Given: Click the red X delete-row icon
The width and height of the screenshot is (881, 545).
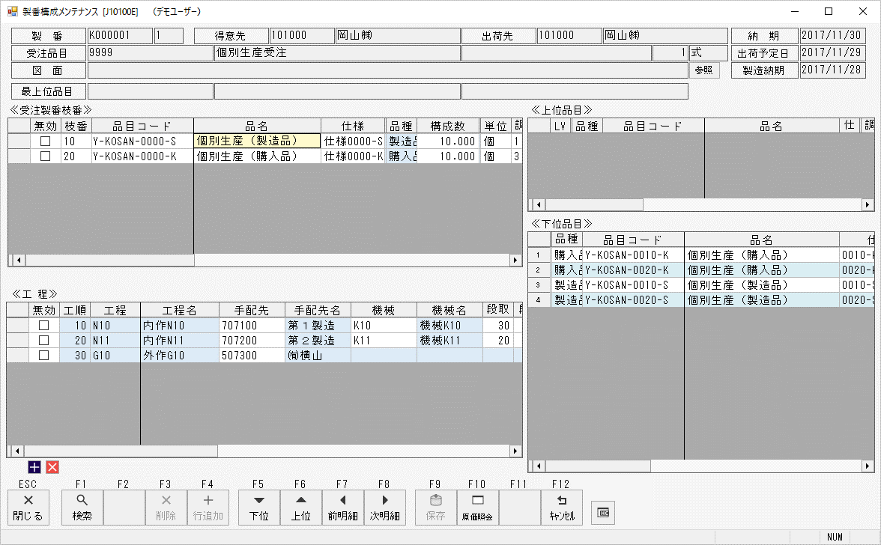Looking at the screenshot, I should pyautogui.click(x=52, y=467).
